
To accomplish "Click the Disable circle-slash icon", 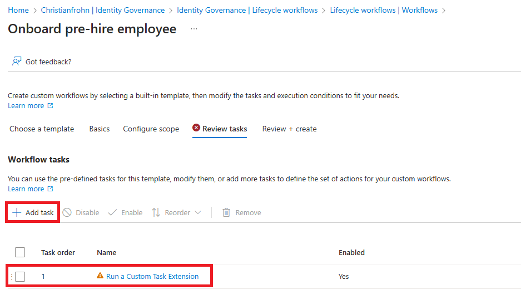I will coord(67,212).
